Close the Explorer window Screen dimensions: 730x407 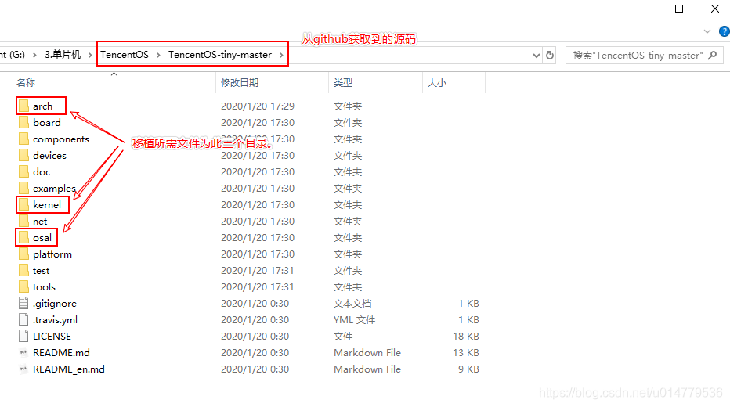tap(715, 9)
